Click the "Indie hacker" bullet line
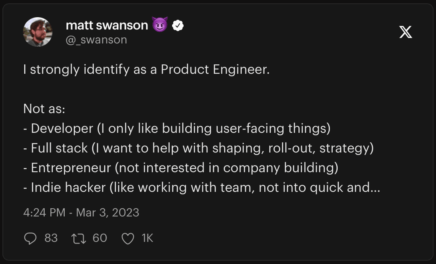Image resolution: width=436 pixels, height=264 pixels. click(197, 187)
